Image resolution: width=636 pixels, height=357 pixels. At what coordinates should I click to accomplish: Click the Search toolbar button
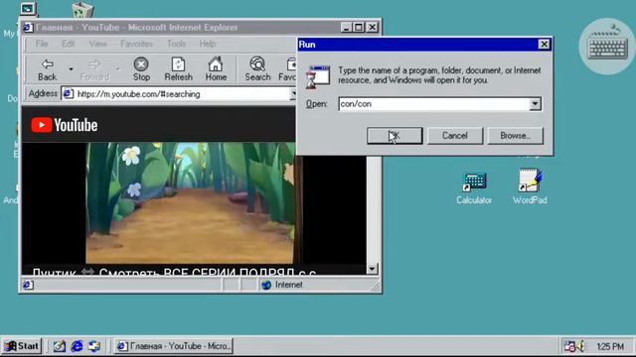257,69
